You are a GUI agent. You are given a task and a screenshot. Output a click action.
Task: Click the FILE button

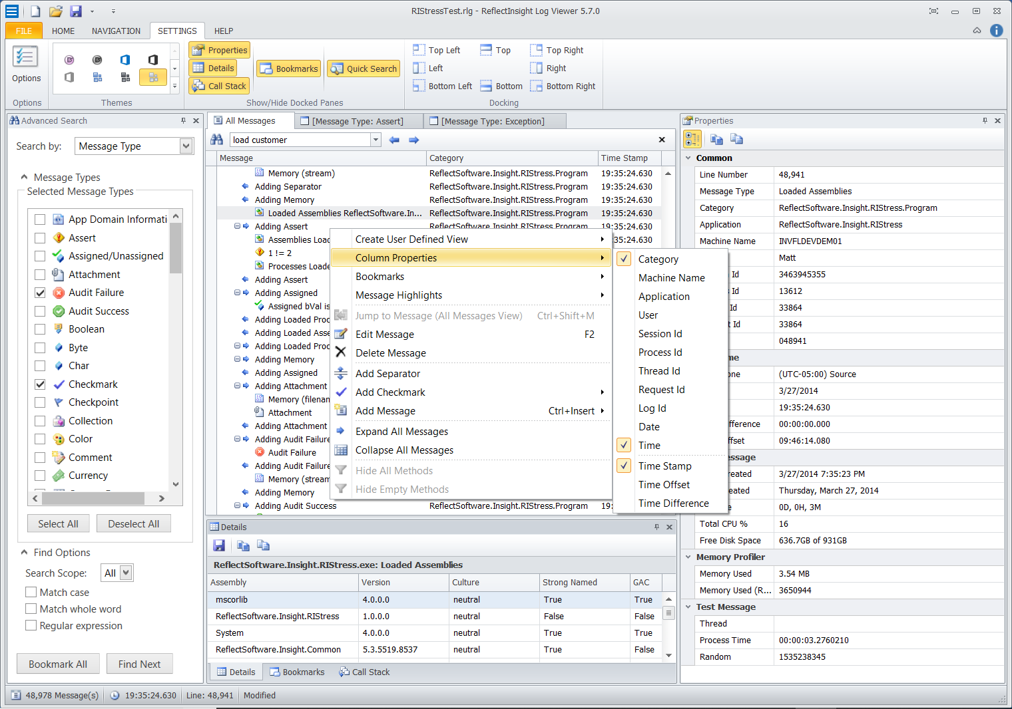coord(24,31)
